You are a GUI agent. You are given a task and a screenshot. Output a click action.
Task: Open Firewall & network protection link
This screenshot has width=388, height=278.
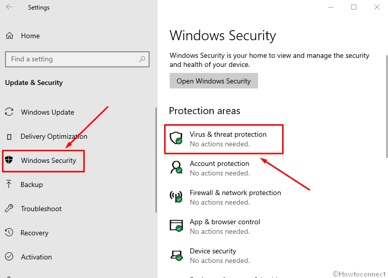[235, 193]
